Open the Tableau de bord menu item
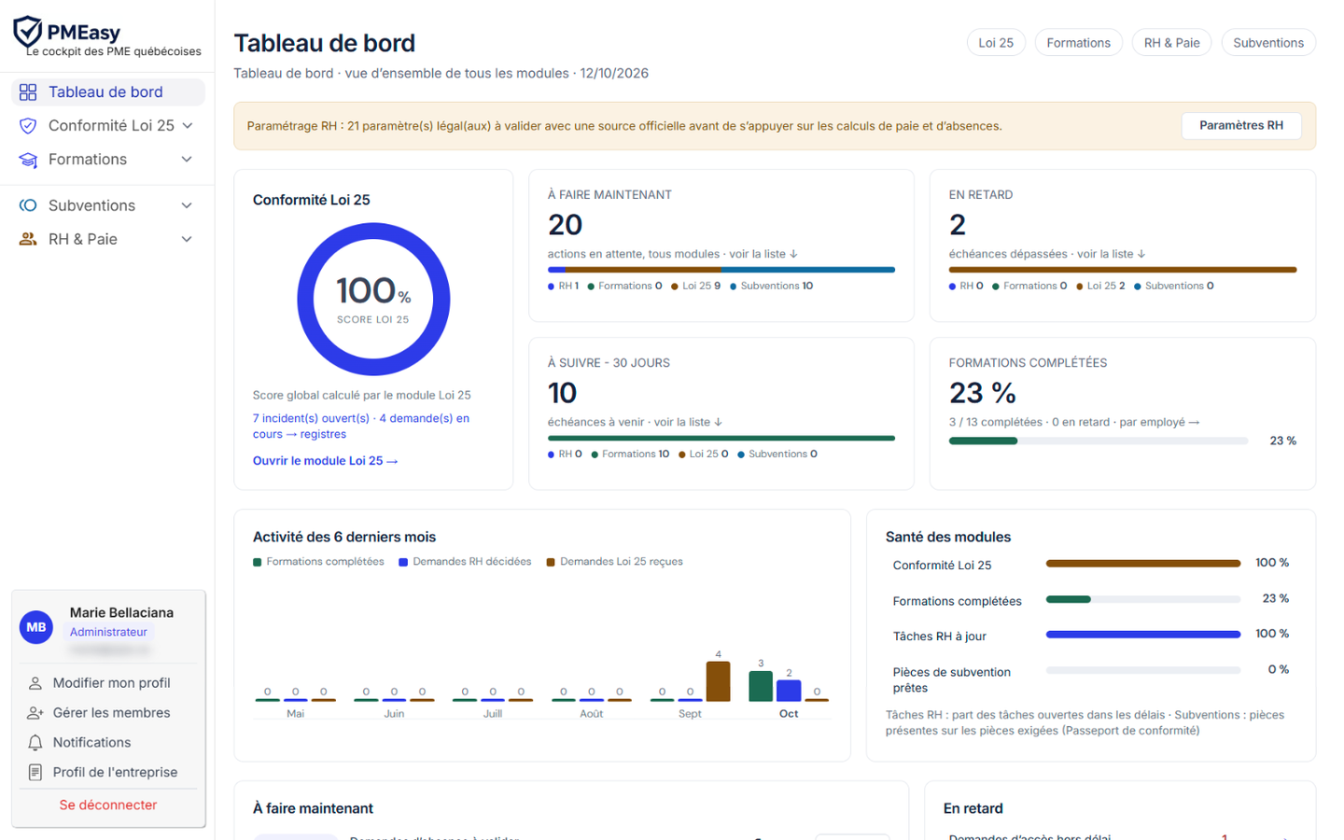The width and height of the screenshot is (1344, 840). 108,91
